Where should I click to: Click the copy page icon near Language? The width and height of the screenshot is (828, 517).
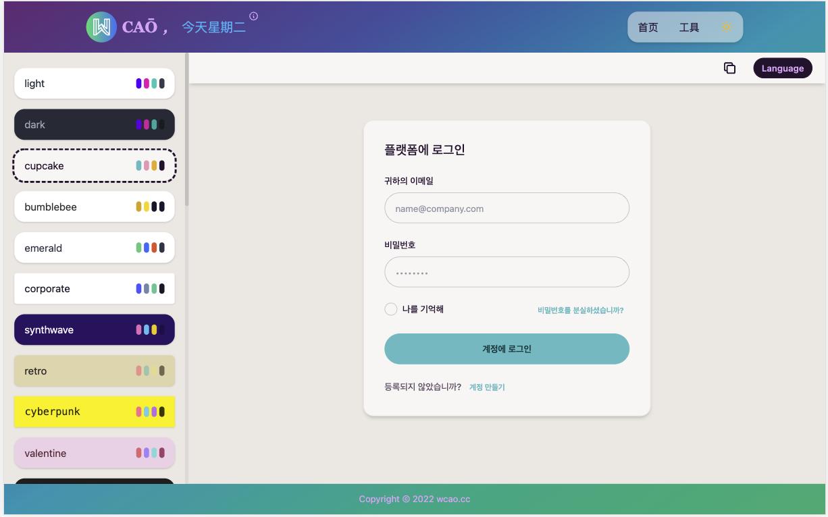pos(729,68)
